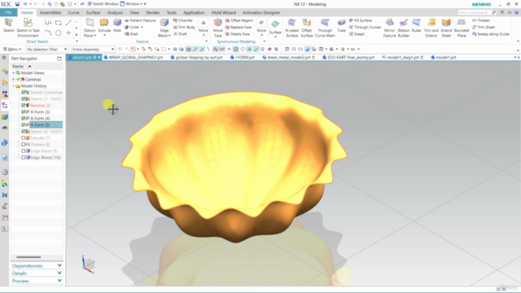Click the Mirror Feature tool
Viewport: 521px width, 293px height.
click(389, 27)
